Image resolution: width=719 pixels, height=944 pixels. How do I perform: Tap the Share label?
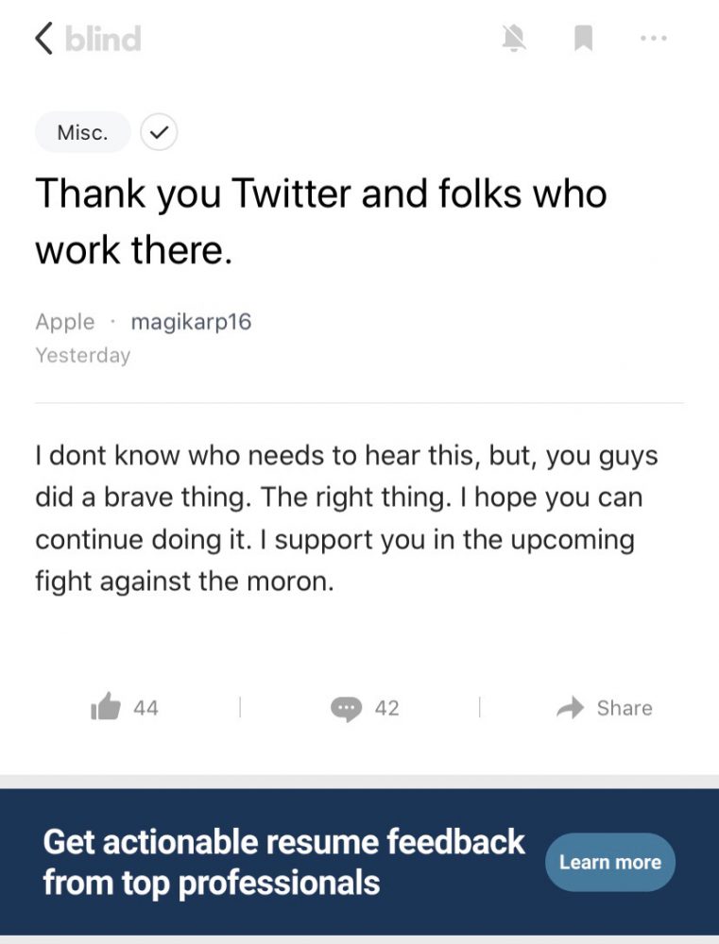(x=625, y=708)
